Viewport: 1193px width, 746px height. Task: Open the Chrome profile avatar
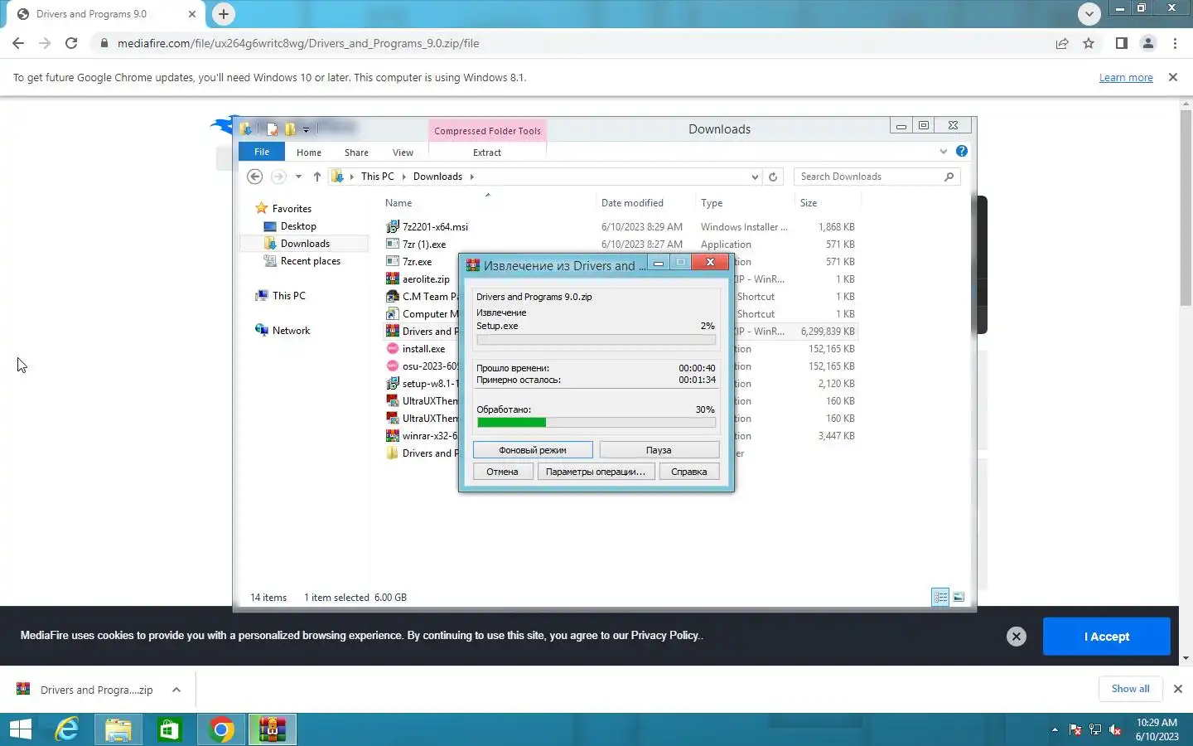tap(1148, 43)
